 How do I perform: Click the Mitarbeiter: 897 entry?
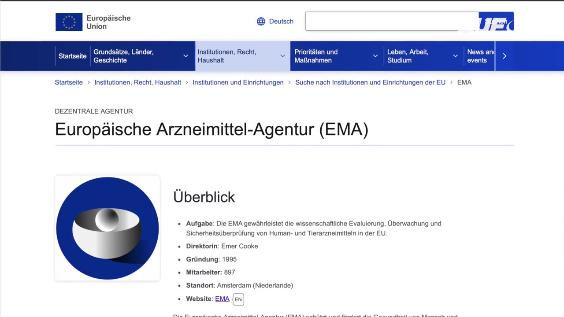[x=211, y=272]
